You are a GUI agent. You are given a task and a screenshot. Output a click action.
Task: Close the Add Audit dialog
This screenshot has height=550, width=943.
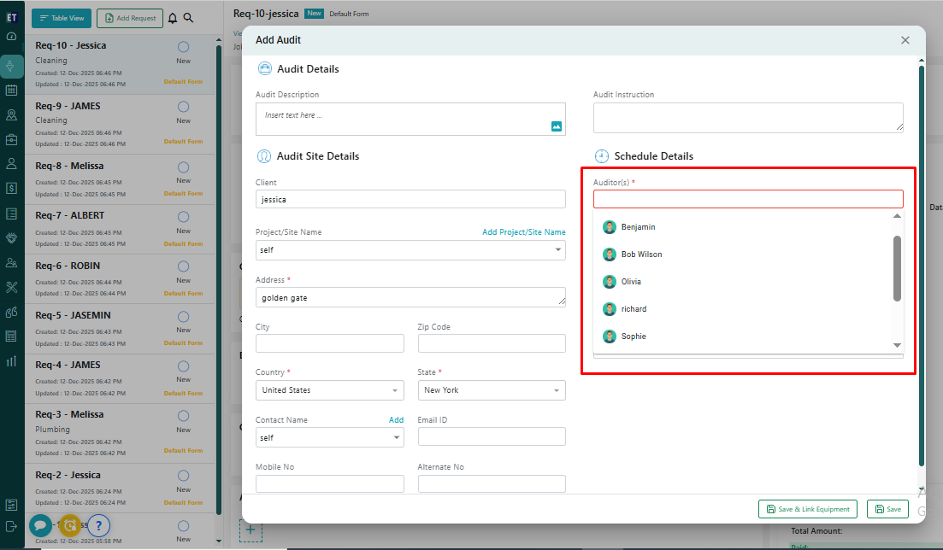[x=905, y=40]
